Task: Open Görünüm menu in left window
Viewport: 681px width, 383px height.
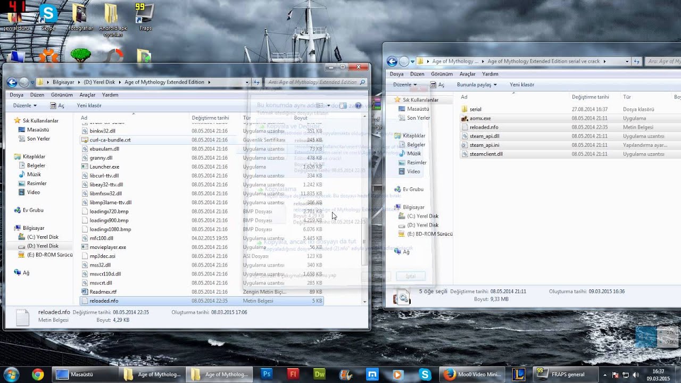Action: pyautogui.click(x=62, y=95)
